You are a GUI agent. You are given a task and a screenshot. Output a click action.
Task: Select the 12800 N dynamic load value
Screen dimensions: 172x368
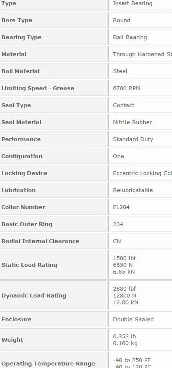(124, 295)
